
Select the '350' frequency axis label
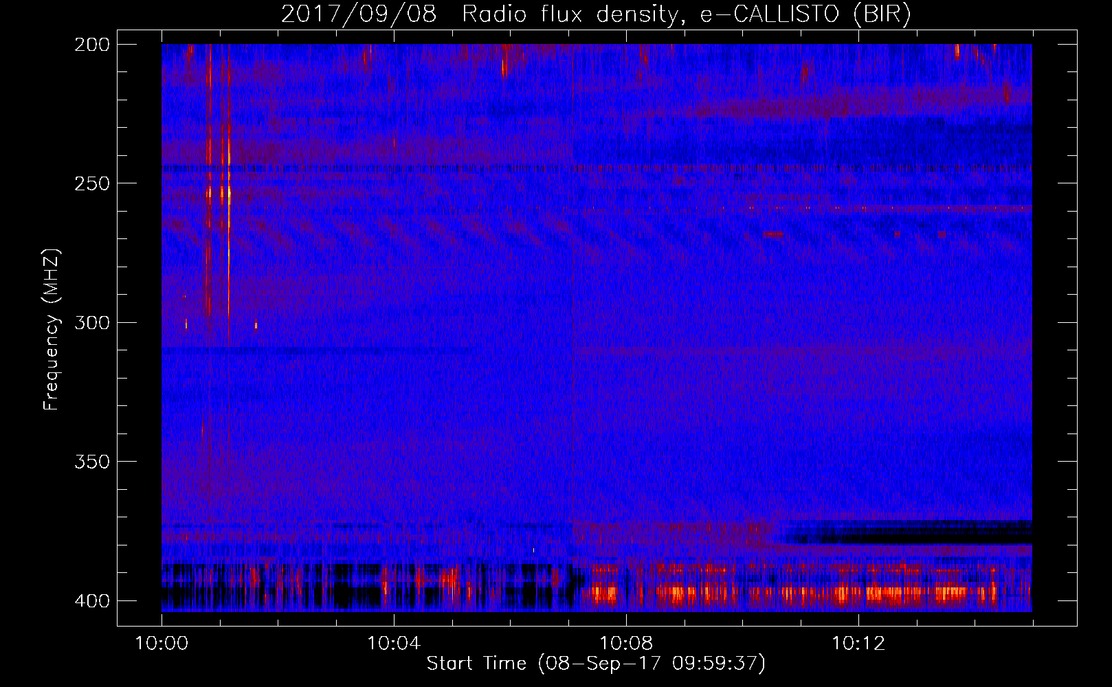[x=92, y=461]
